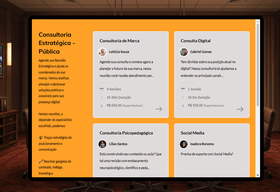This screenshot has height=192, width=280.
Task: Select specialist name Gabriel Gomes
Action: (x=201, y=52)
